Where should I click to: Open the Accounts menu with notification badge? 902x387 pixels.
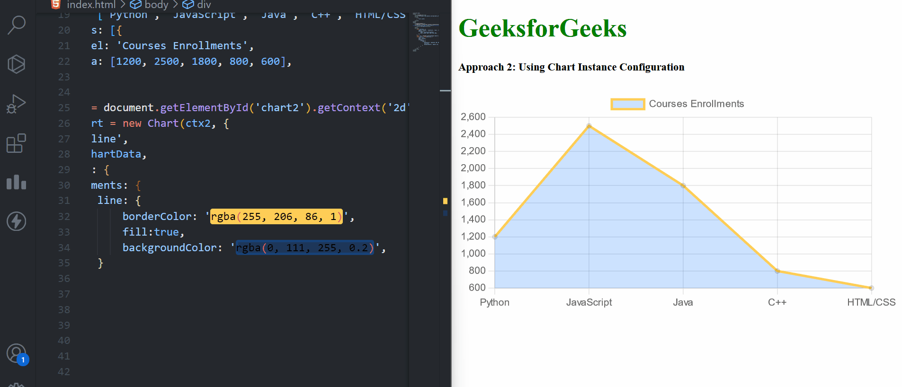click(17, 353)
